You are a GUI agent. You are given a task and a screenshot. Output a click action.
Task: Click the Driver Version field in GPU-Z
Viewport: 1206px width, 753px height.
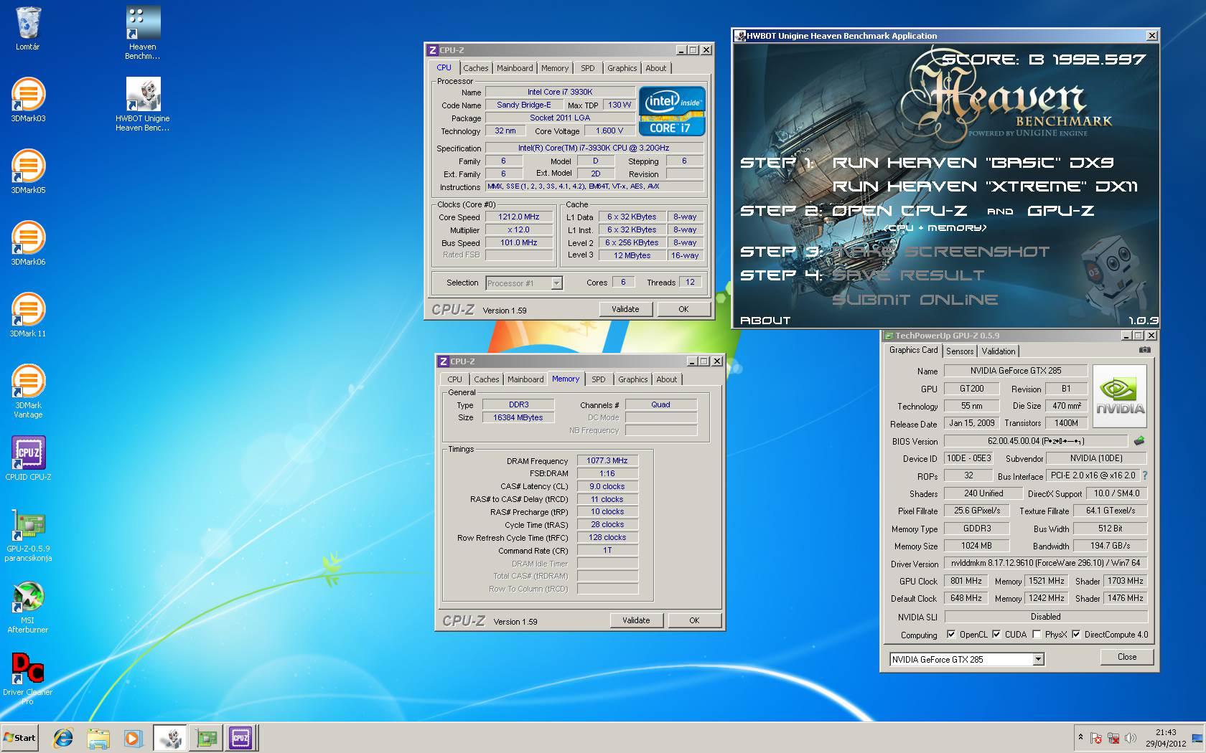tap(1045, 563)
